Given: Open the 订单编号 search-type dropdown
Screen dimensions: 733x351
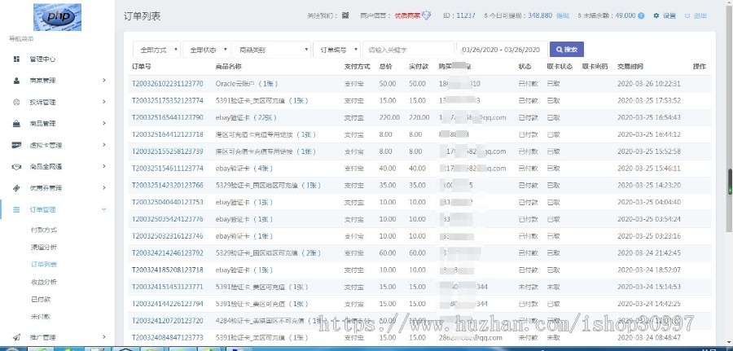Looking at the screenshot, I should (336, 50).
